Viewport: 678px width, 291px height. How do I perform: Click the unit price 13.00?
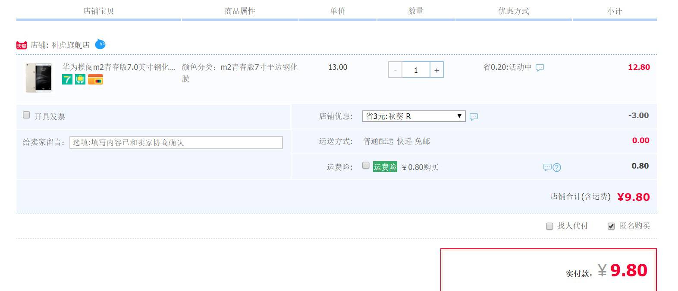pyautogui.click(x=338, y=67)
